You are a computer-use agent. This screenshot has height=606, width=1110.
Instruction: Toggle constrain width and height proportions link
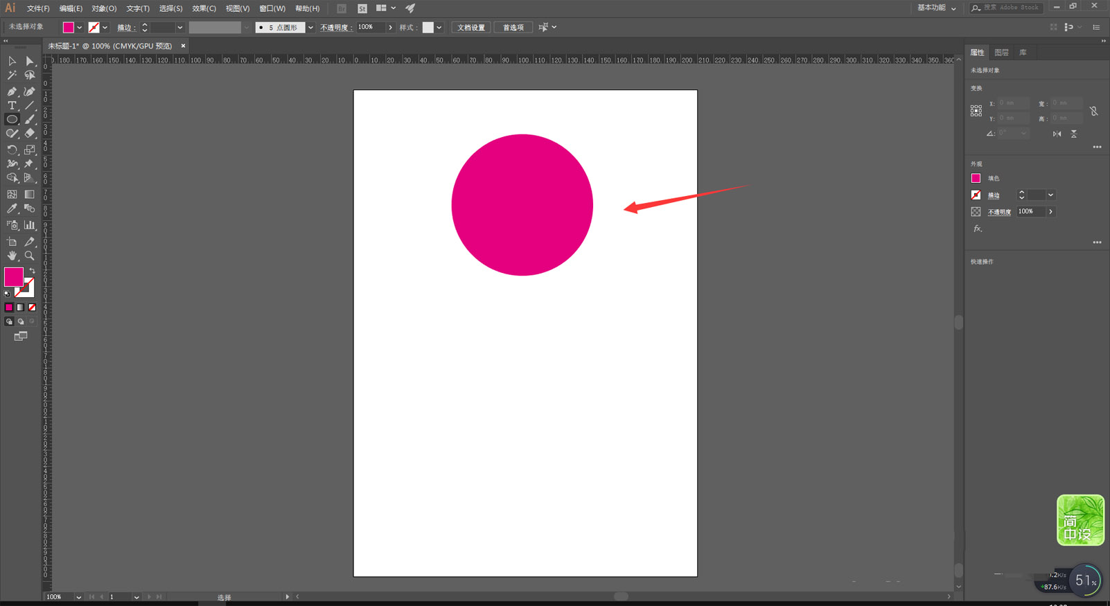[x=1093, y=111]
